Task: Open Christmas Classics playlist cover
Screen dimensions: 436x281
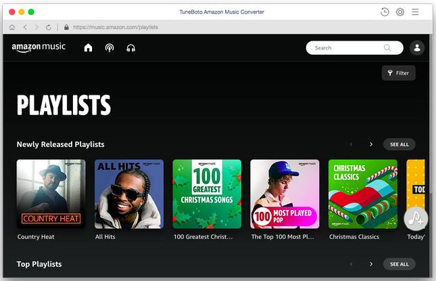Action: point(363,194)
